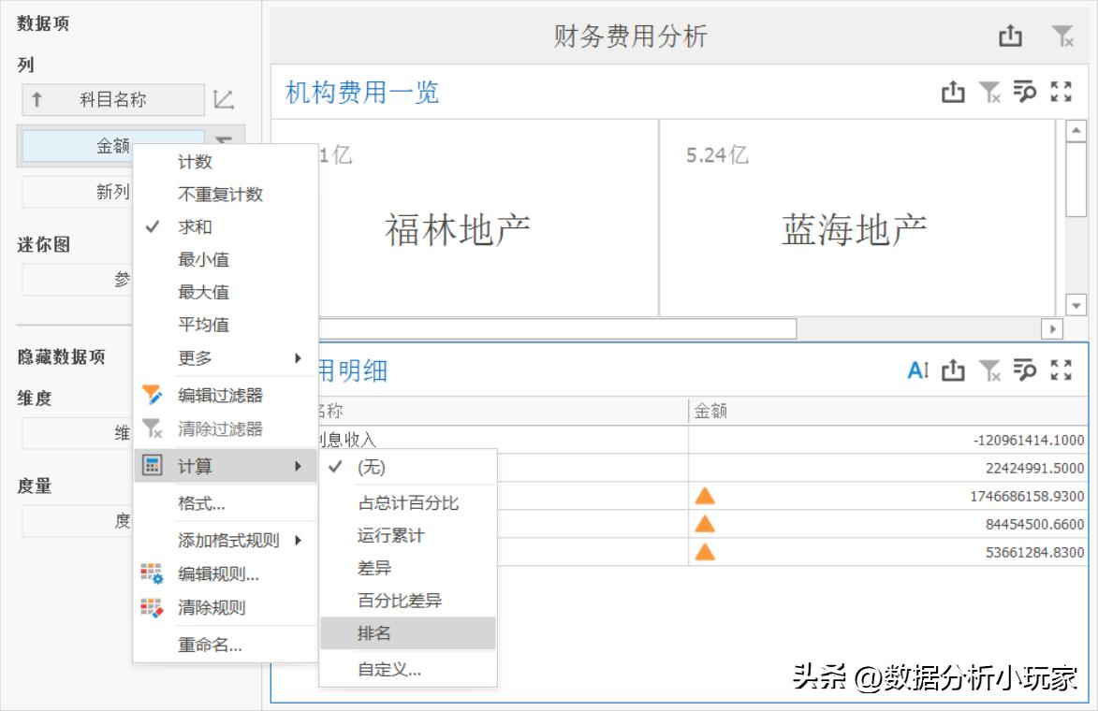Export the 机构费用一览 panel
This screenshot has width=1098, height=711.
tap(953, 92)
